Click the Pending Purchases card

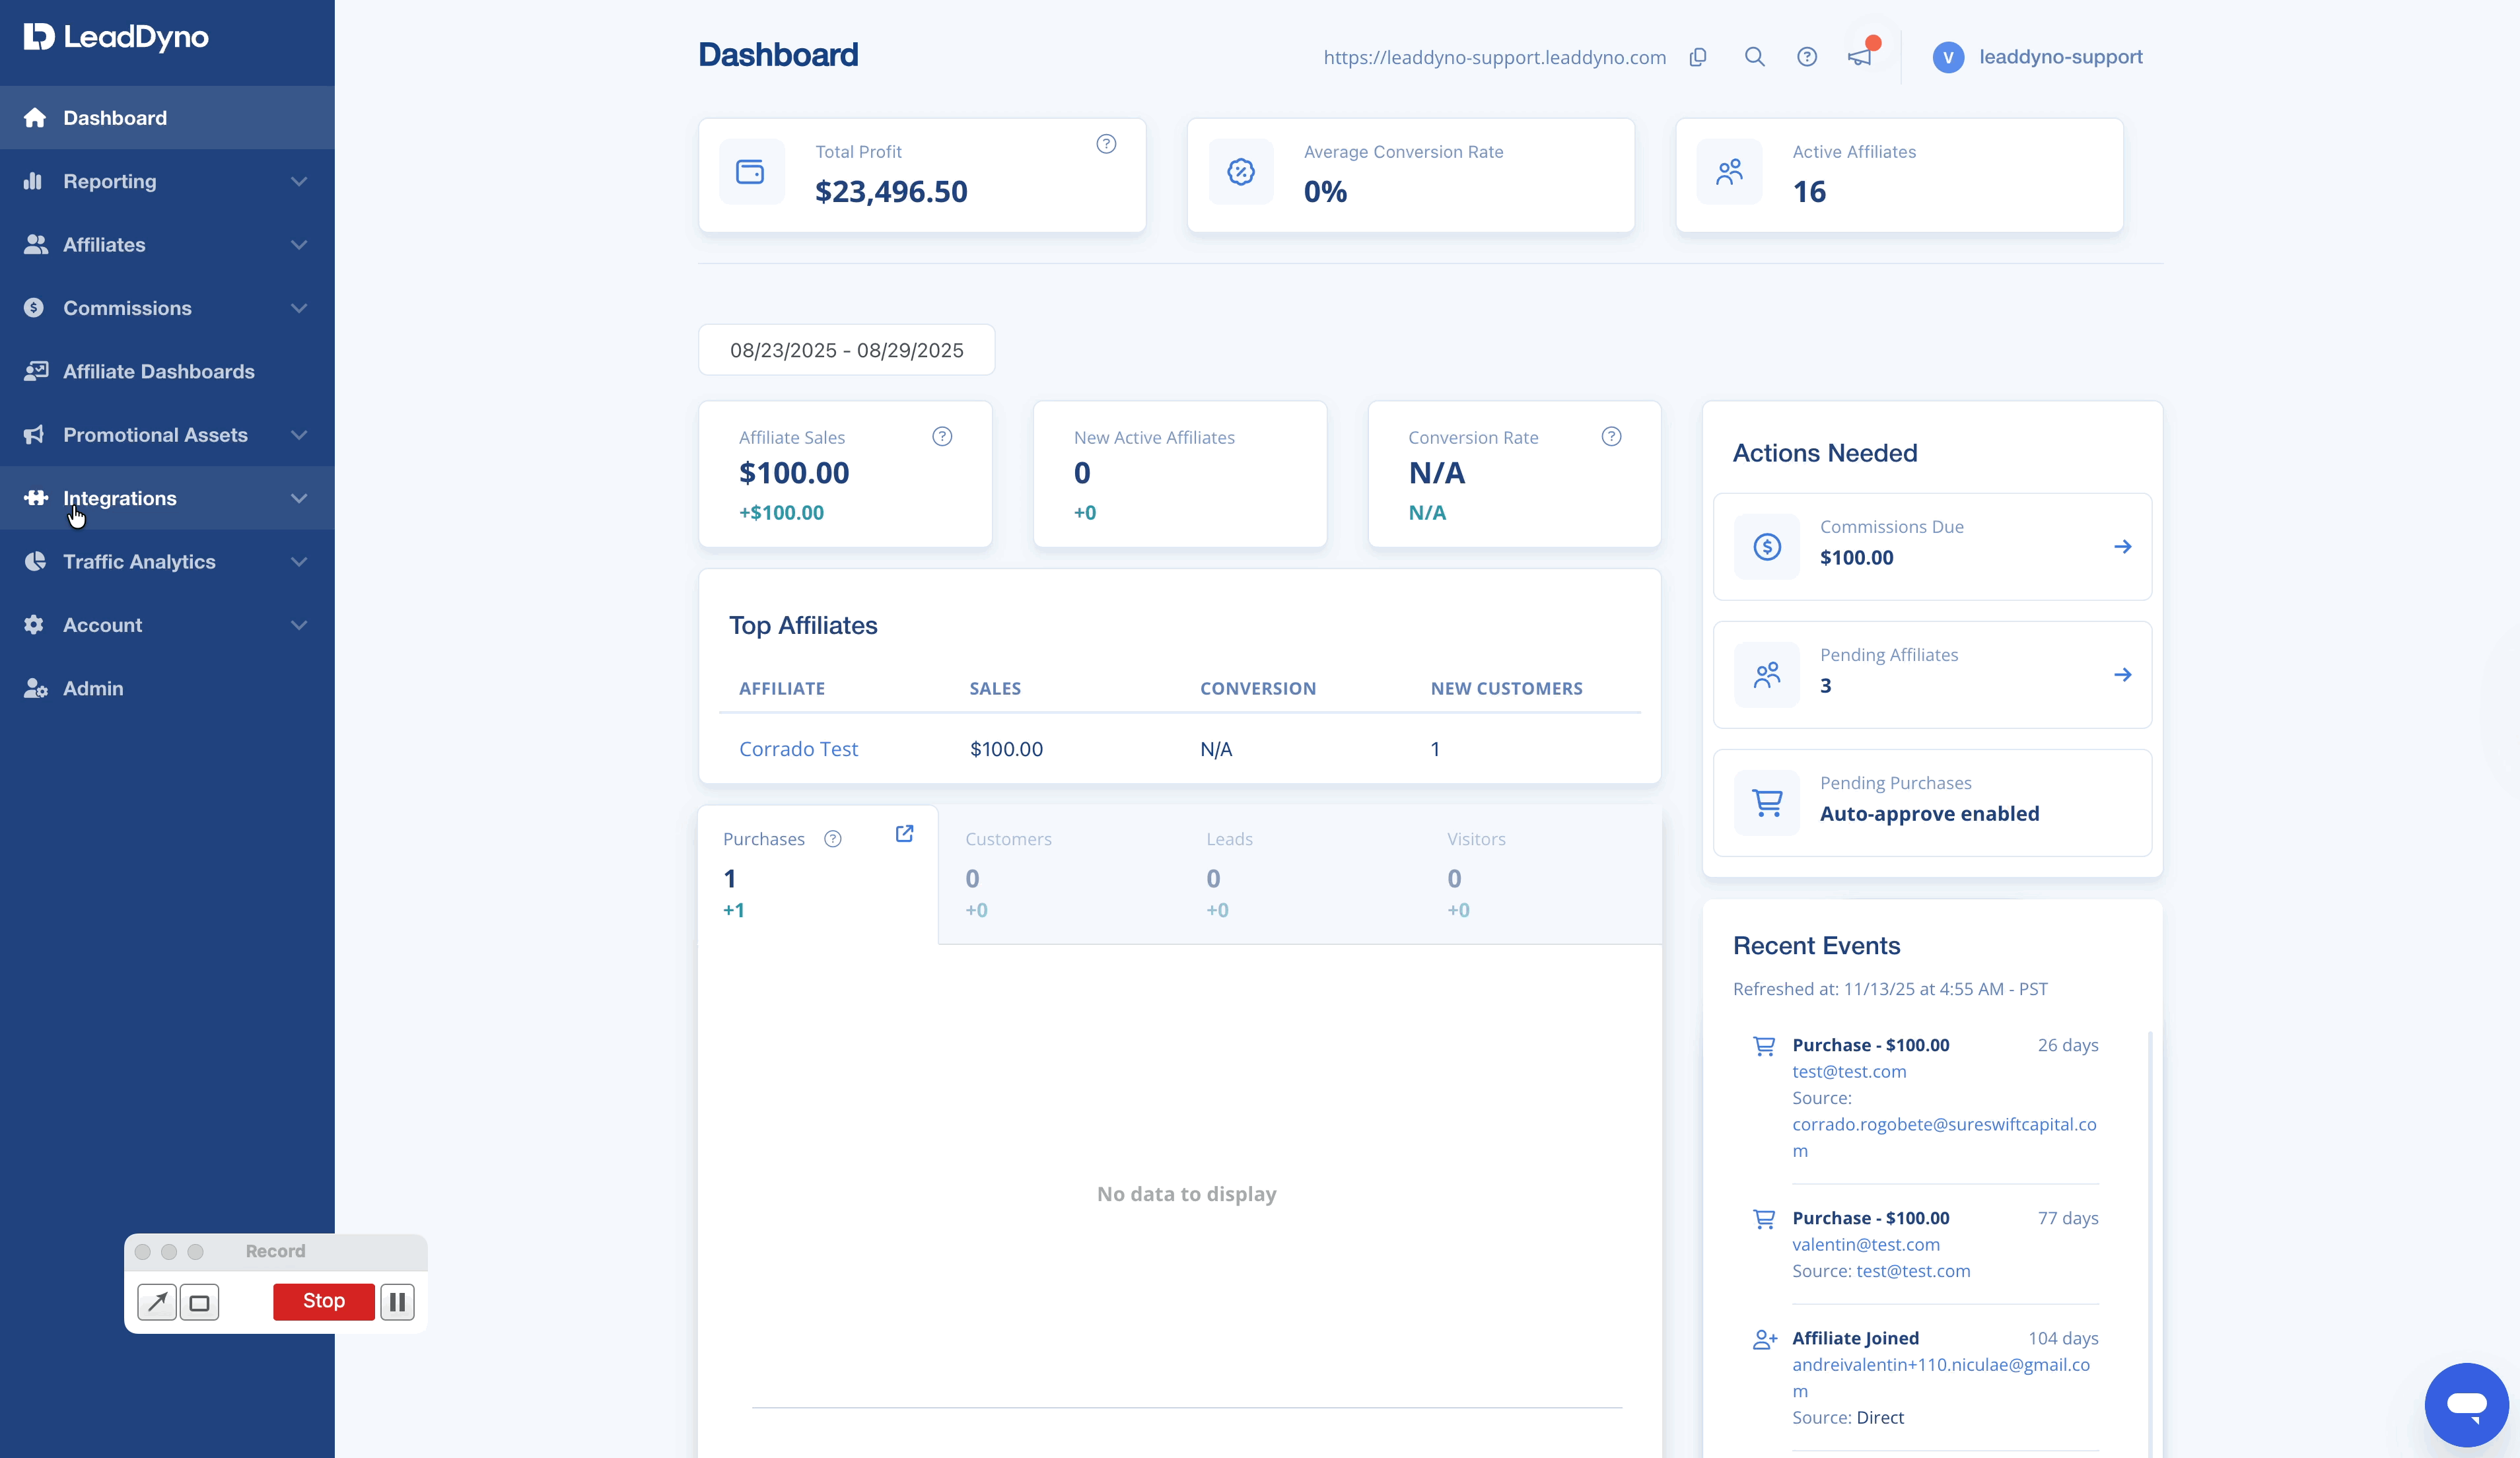point(1932,803)
